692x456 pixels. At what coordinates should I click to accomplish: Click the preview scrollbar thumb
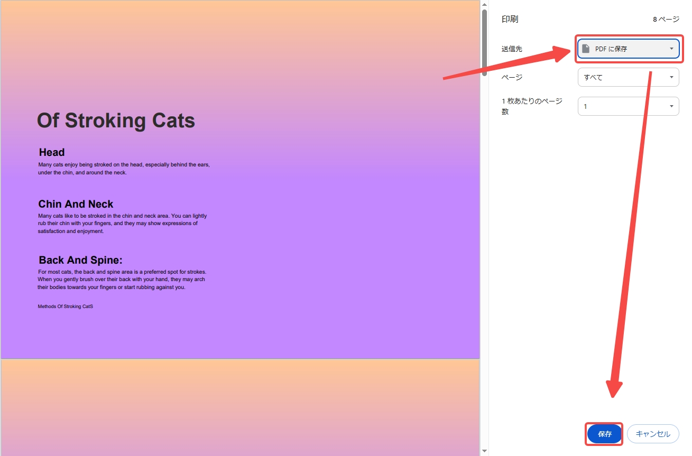(x=484, y=43)
